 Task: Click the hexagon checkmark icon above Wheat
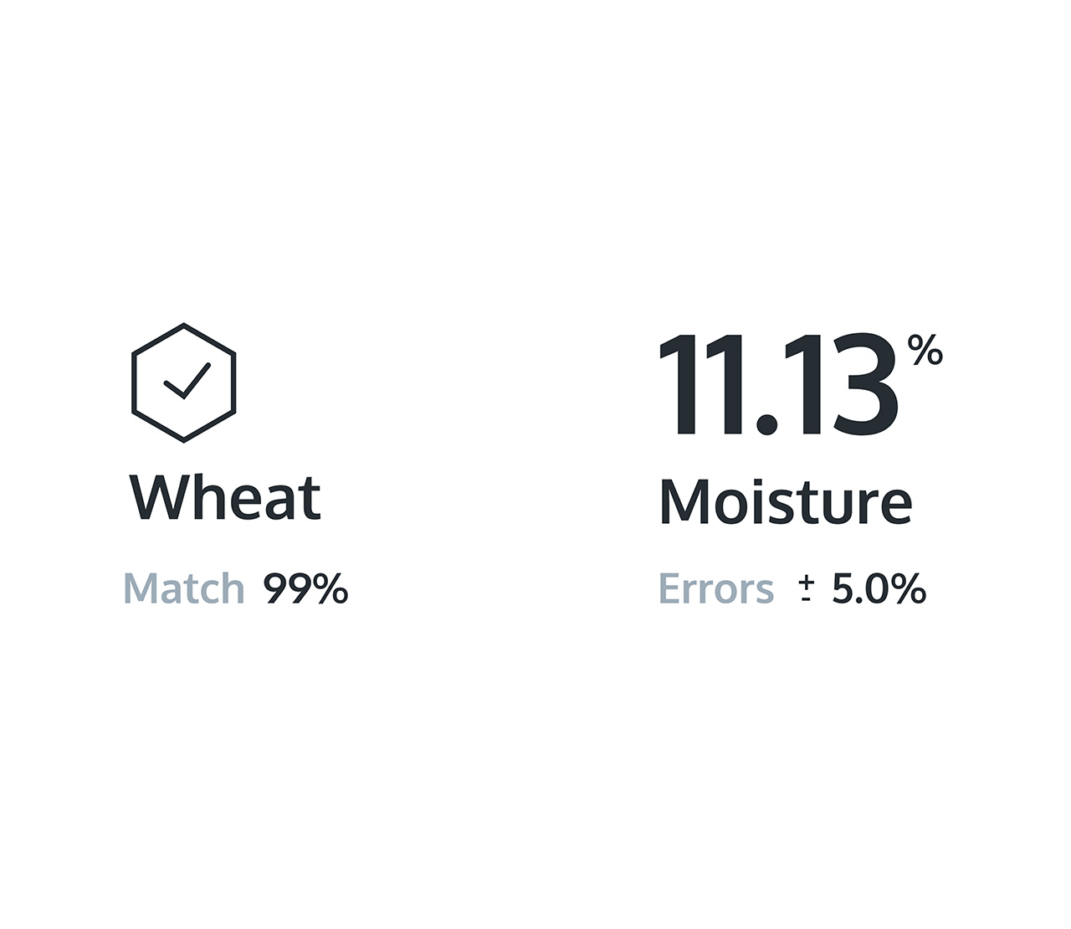pos(183,382)
